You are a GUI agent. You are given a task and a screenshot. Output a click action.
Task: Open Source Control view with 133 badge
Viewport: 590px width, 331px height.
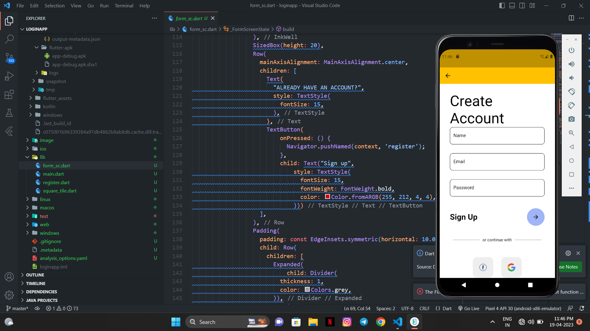pos(9,57)
